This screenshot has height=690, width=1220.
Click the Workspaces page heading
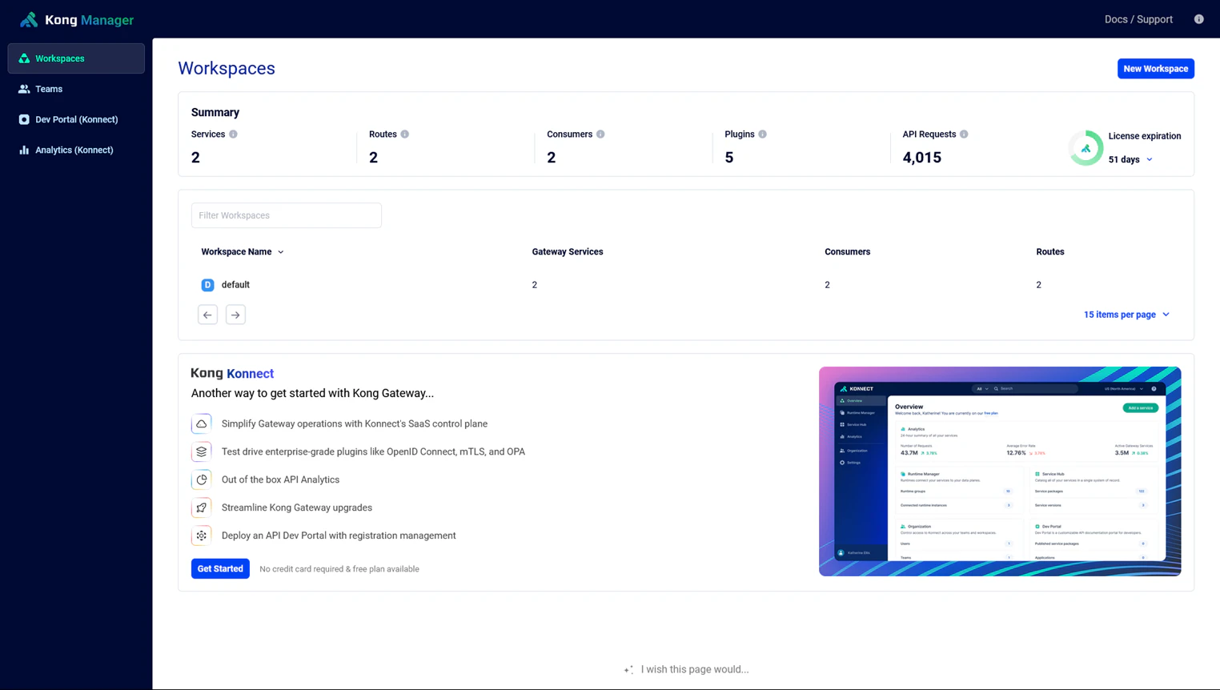pos(227,69)
